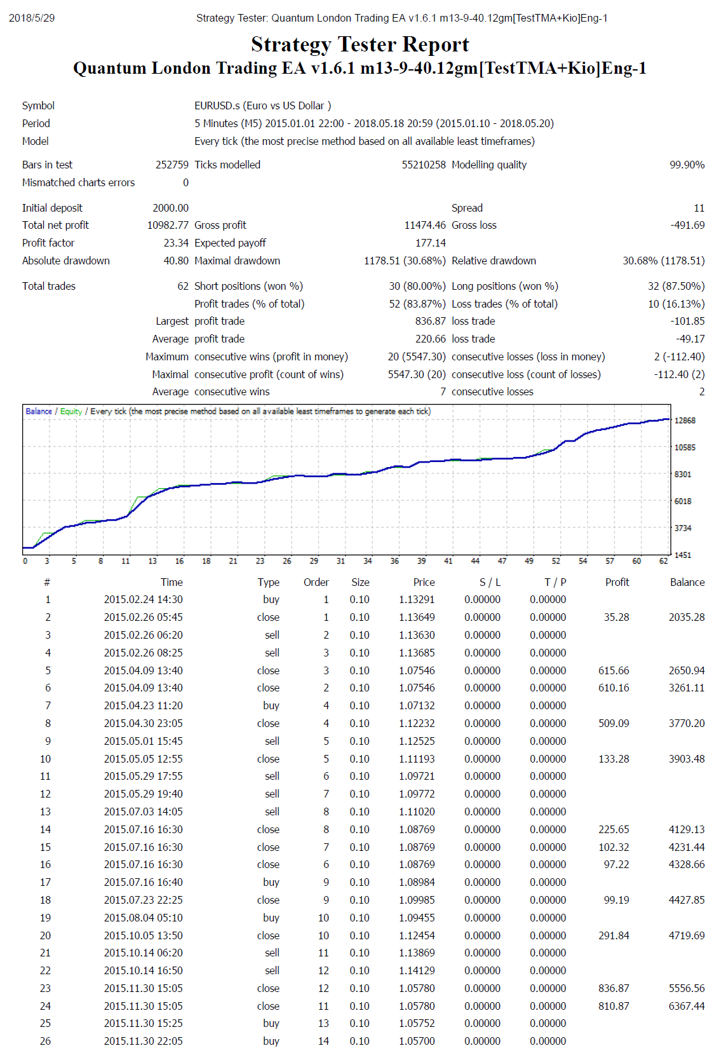Click Long positions value 32 (87.50%)
This screenshot has height=1053, width=719.
[x=676, y=286]
